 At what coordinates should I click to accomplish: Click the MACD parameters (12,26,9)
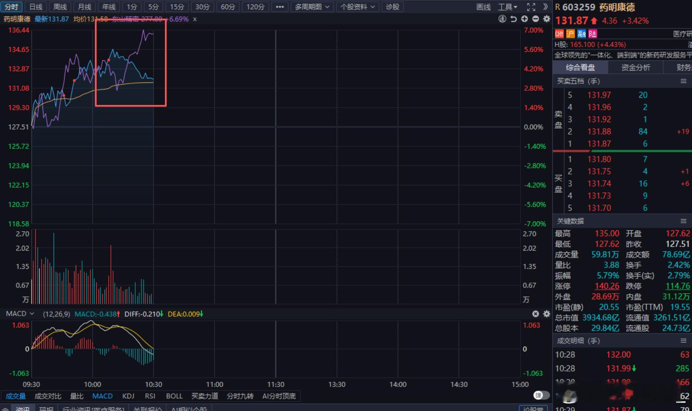[56, 314]
